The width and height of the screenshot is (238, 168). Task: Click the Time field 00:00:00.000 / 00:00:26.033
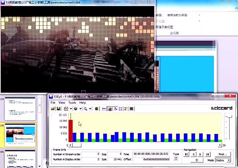tap(151, 154)
